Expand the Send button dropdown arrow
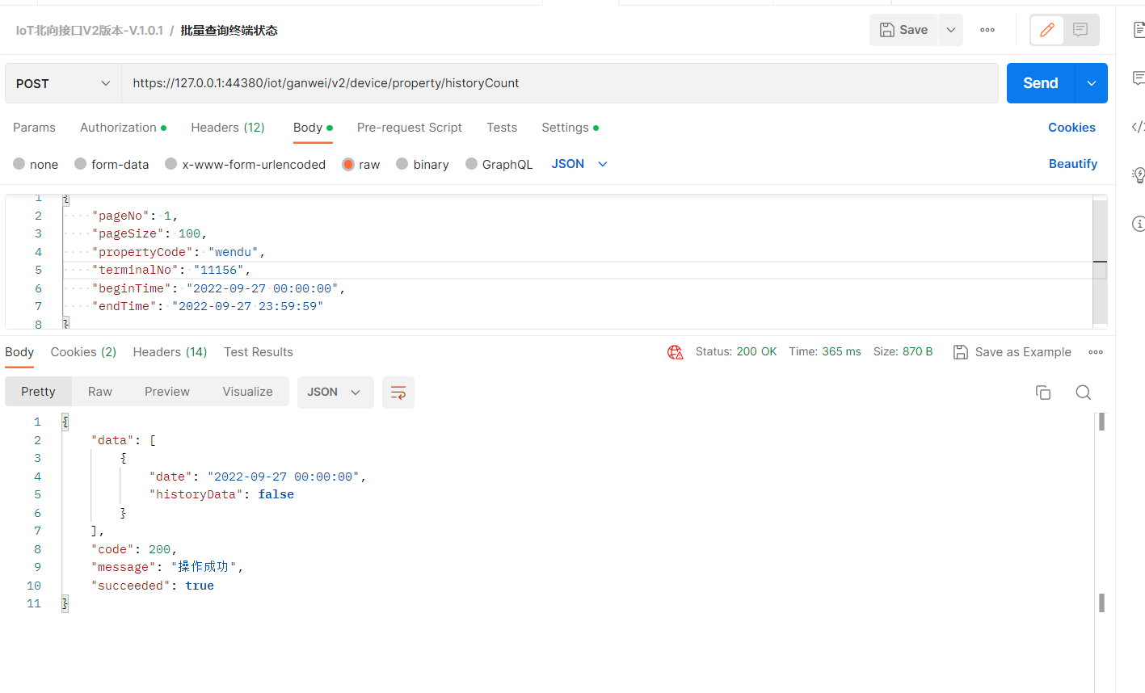1145x693 pixels. pos(1092,83)
